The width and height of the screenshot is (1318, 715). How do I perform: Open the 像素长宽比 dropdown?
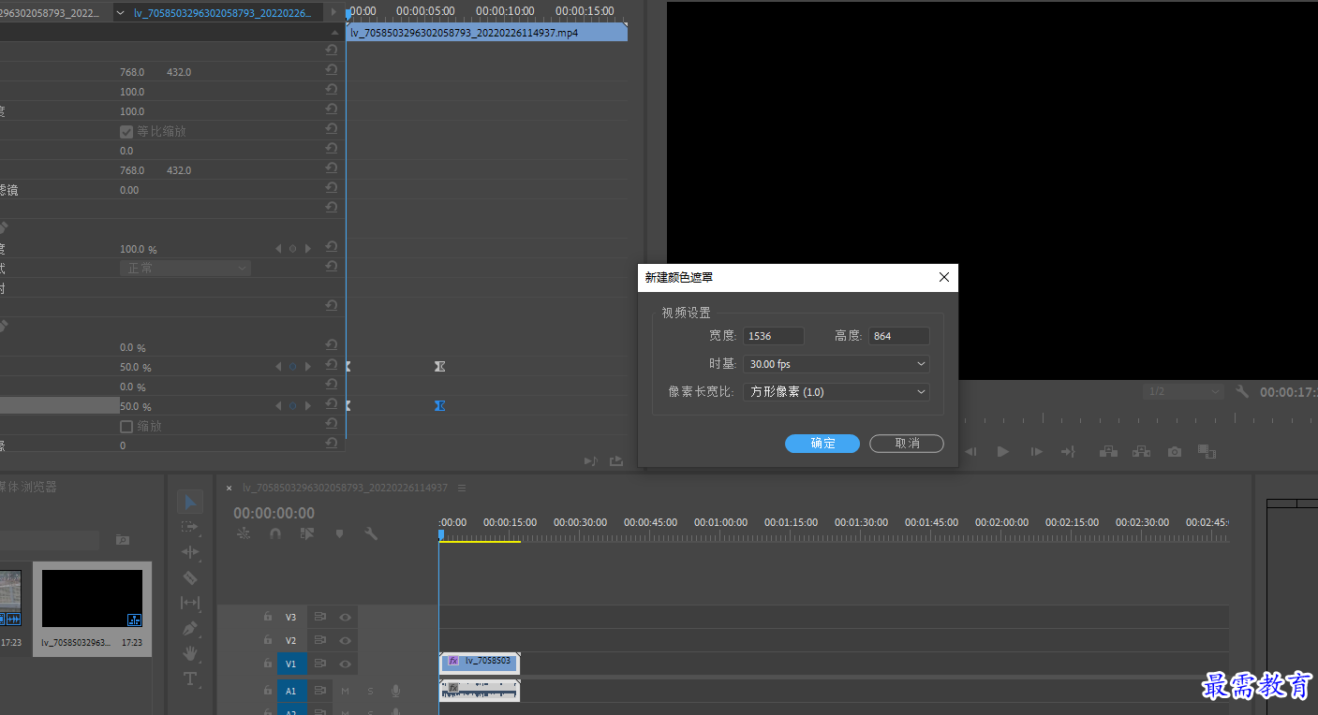(837, 392)
